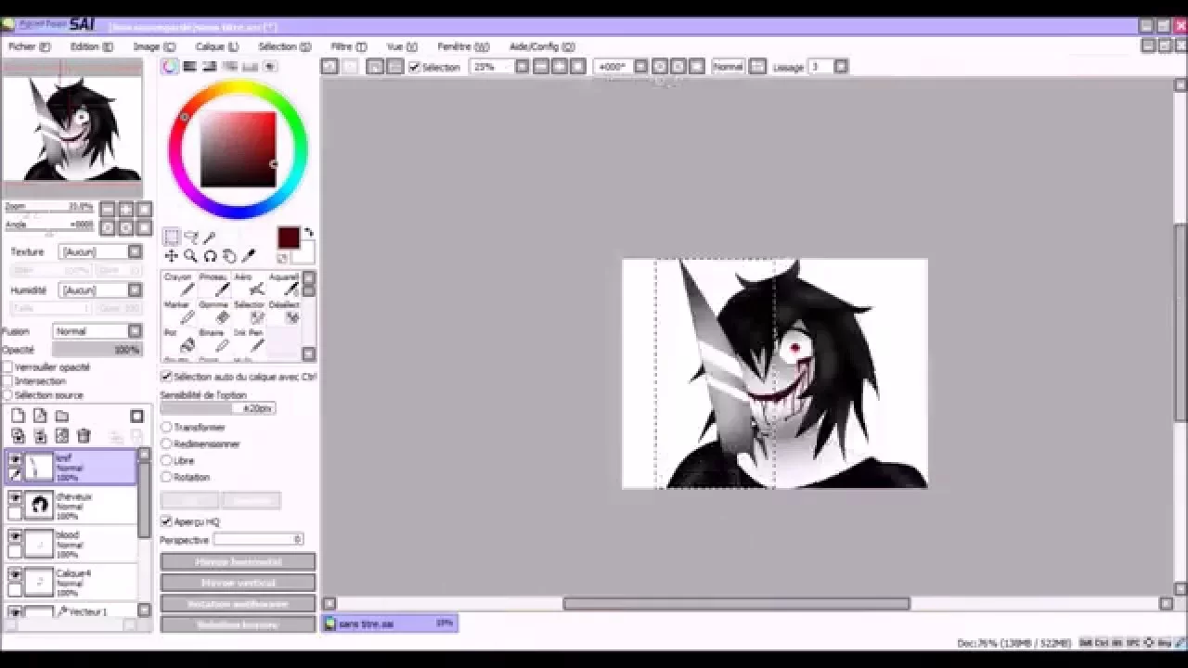
Task: Show the color wheel panel
Action: coord(170,66)
